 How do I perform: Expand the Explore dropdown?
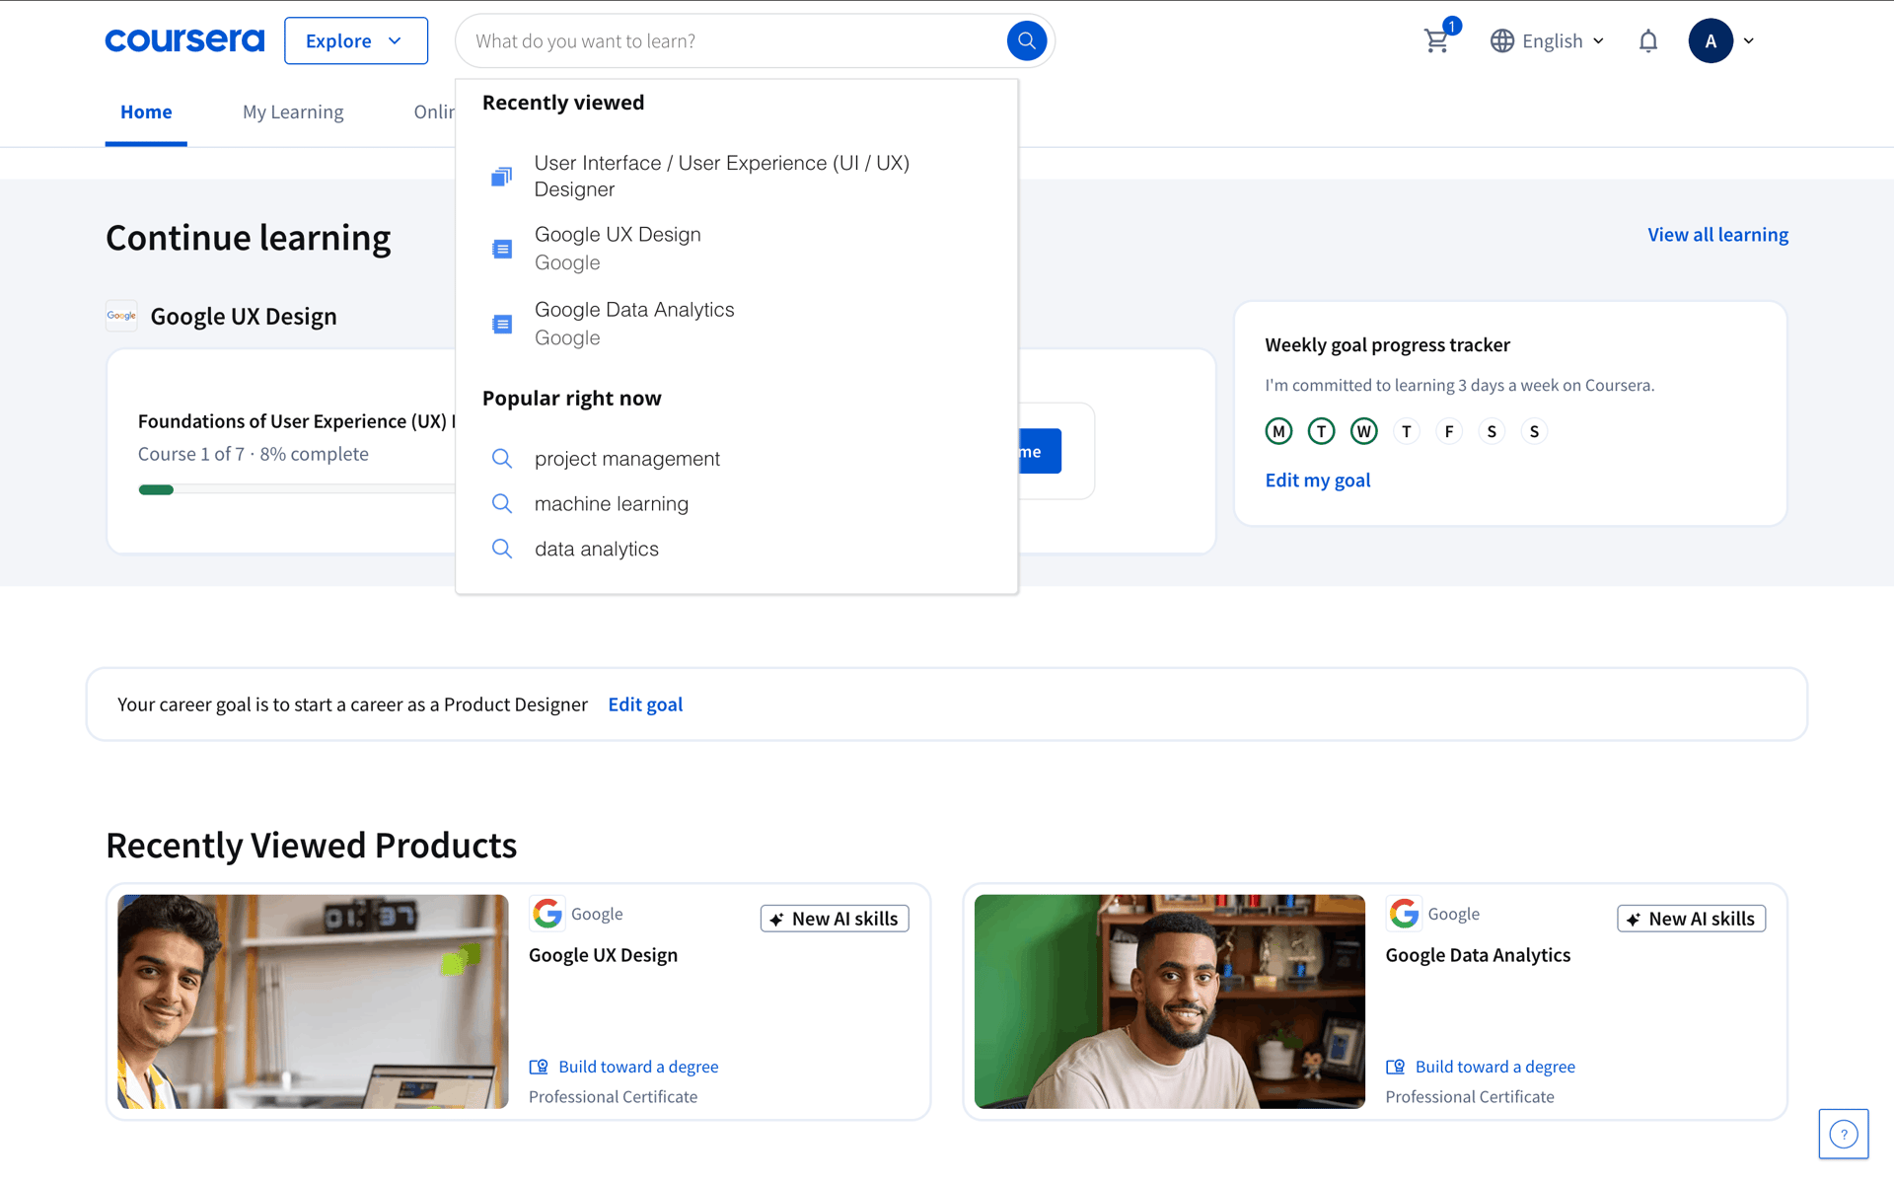click(x=356, y=40)
